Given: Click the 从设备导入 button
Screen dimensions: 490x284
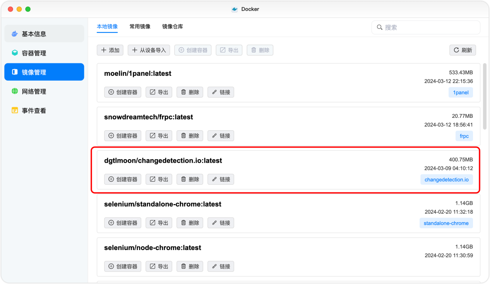Looking at the screenshot, I should (149, 50).
